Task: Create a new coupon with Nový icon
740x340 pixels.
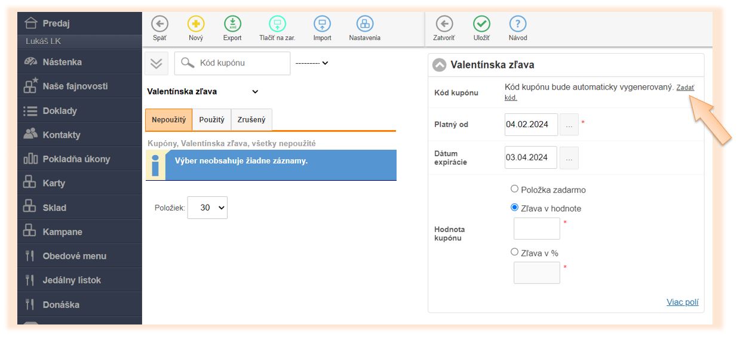Action: pyautogui.click(x=196, y=24)
